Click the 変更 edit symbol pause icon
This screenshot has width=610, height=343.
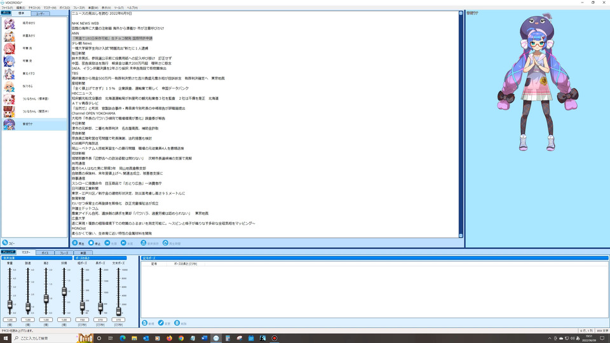pos(161,323)
